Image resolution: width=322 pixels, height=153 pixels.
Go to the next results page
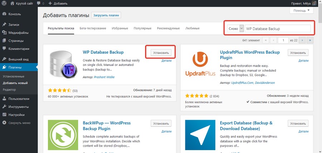click(302, 40)
